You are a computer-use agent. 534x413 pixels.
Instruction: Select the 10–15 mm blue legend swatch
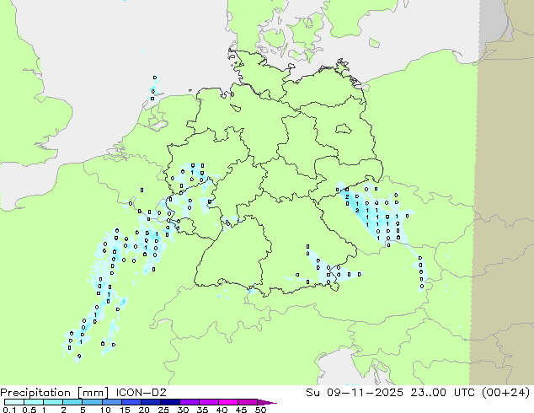pyautogui.click(x=111, y=402)
